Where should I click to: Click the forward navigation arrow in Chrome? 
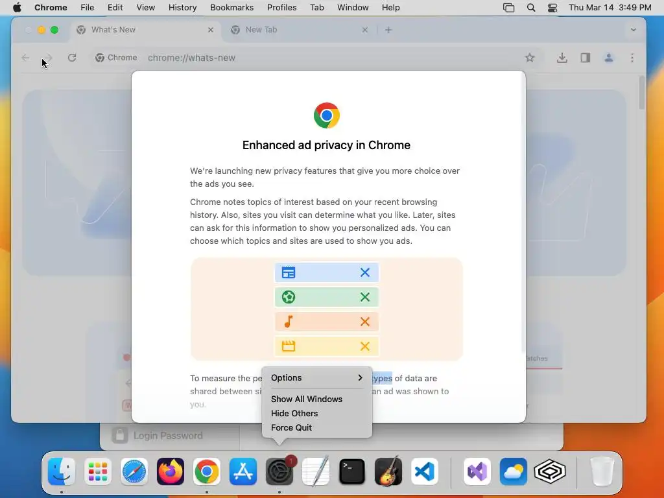pyautogui.click(x=48, y=58)
